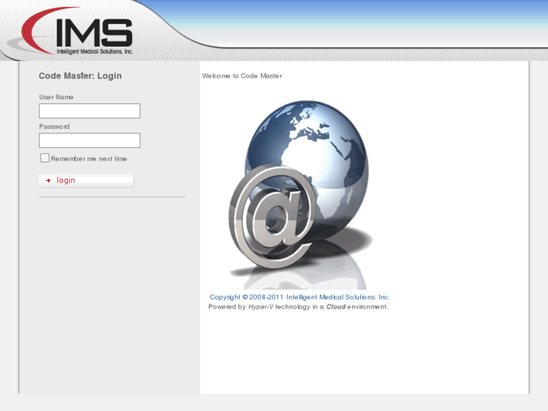Enable the Remember me next time checkbox

[x=44, y=158]
